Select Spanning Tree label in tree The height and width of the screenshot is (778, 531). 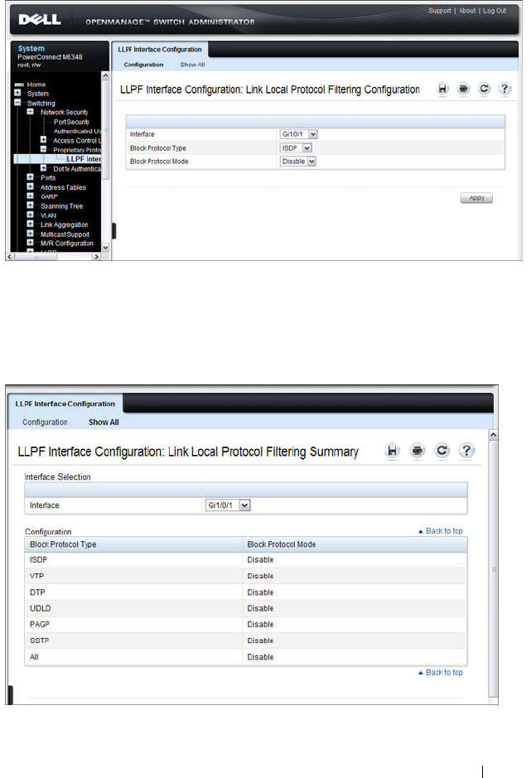tap(61, 206)
